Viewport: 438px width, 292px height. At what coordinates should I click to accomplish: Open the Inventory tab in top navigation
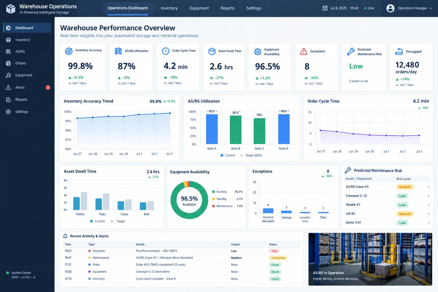coord(169,8)
